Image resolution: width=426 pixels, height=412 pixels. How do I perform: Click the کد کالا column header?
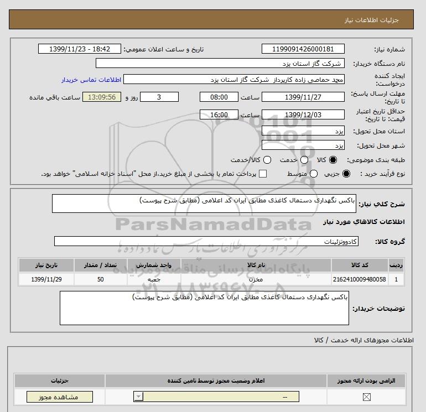[x=360, y=265]
